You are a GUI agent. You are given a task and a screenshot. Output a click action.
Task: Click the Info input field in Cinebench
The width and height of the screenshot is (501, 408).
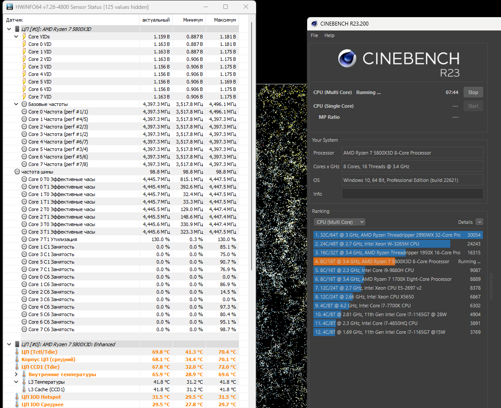[412, 193]
